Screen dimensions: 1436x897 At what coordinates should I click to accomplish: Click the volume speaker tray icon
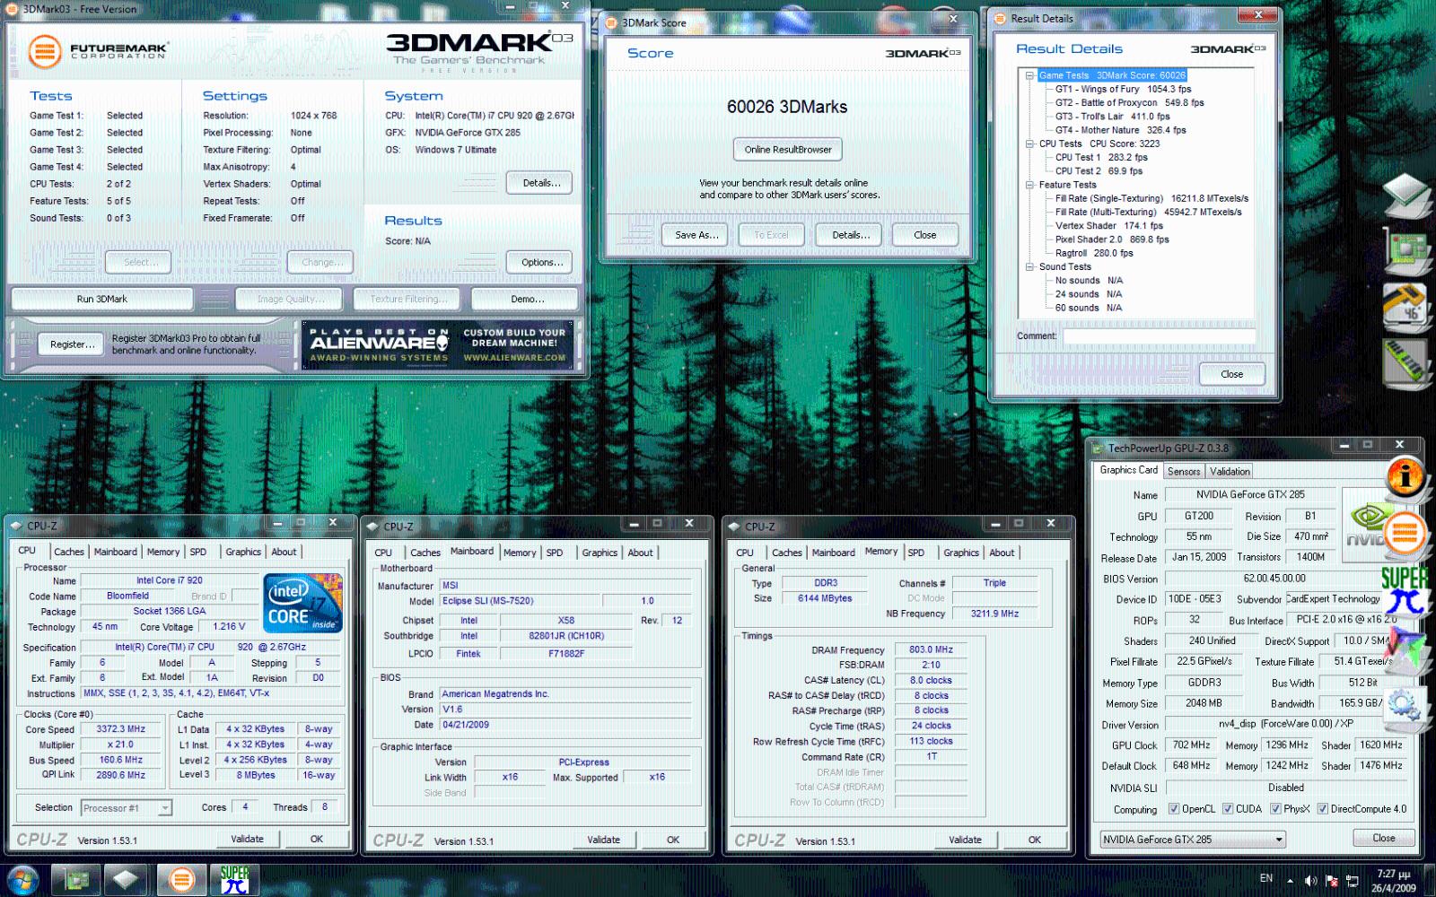1310,881
